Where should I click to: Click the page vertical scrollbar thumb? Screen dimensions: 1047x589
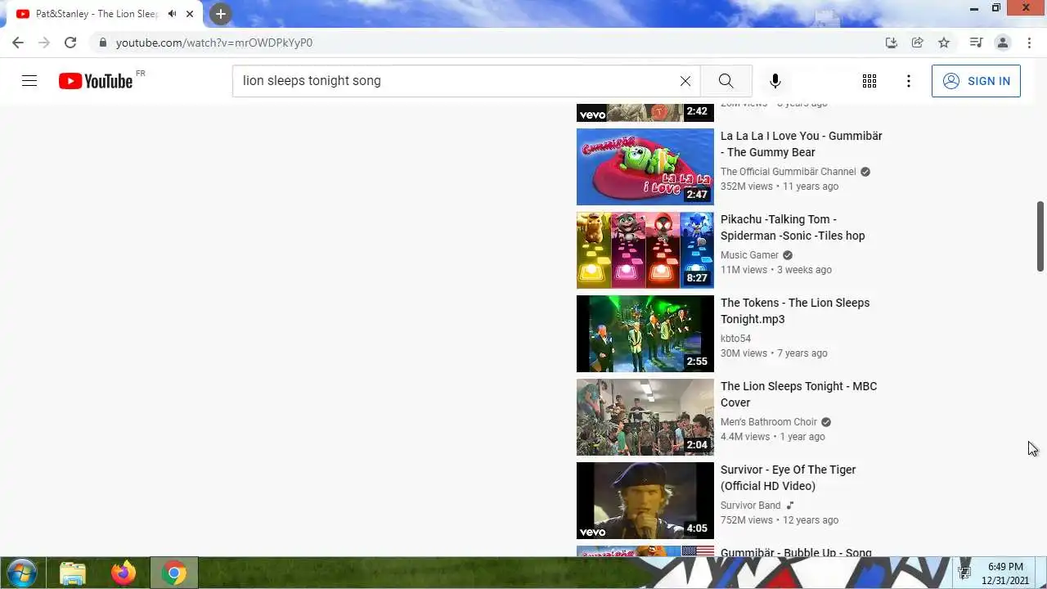click(1040, 236)
